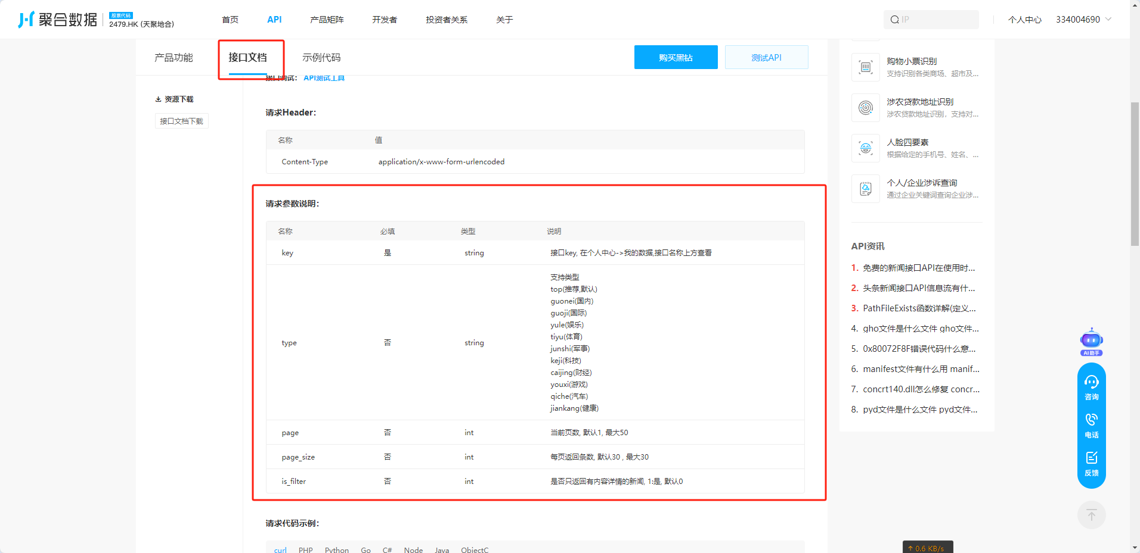Click the back-to-top arrow button

point(1091,515)
